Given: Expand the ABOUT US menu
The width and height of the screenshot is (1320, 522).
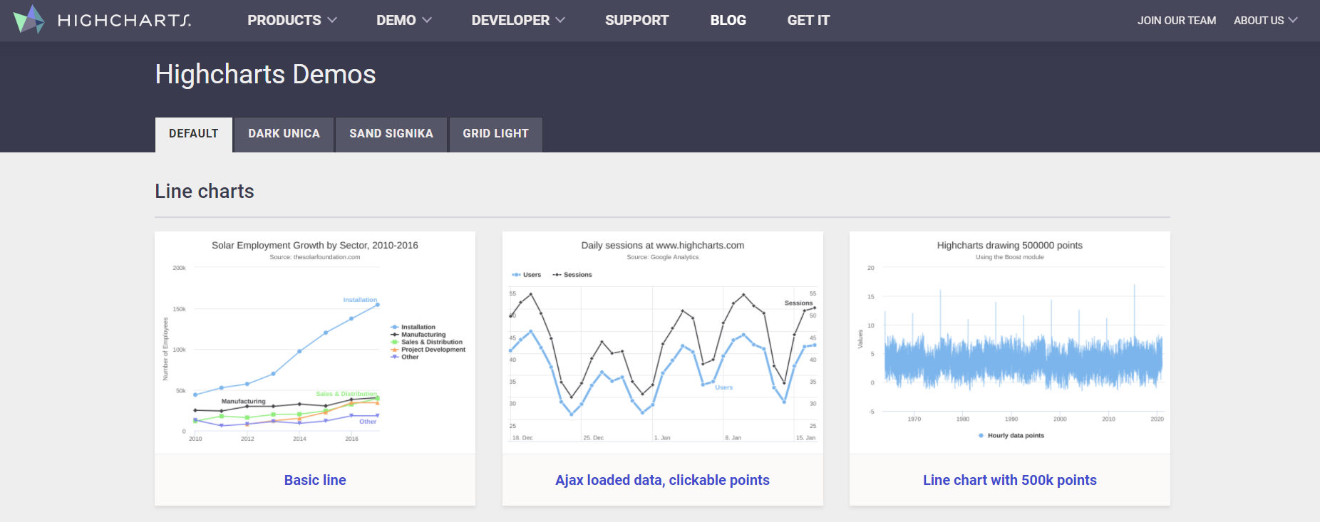Looking at the screenshot, I should (1266, 21).
